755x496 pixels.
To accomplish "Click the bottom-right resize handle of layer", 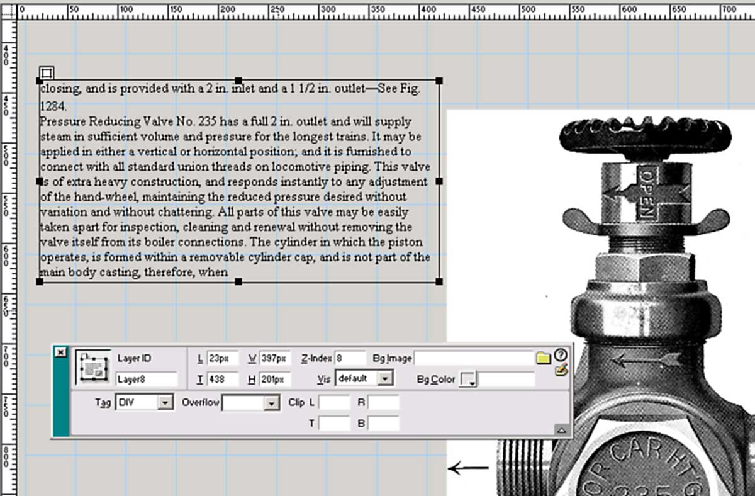I will point(439,281).
